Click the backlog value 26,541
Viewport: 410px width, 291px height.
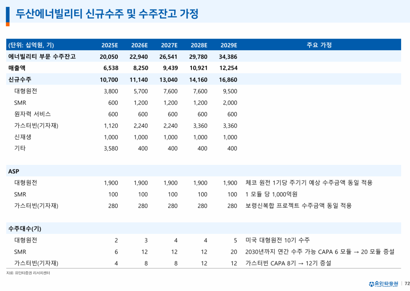click(168, 57)
